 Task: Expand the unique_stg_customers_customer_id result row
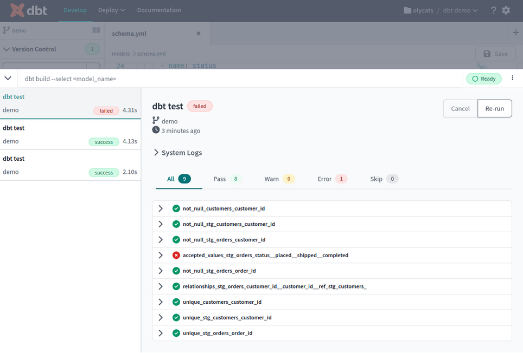[x=161, y=318]
